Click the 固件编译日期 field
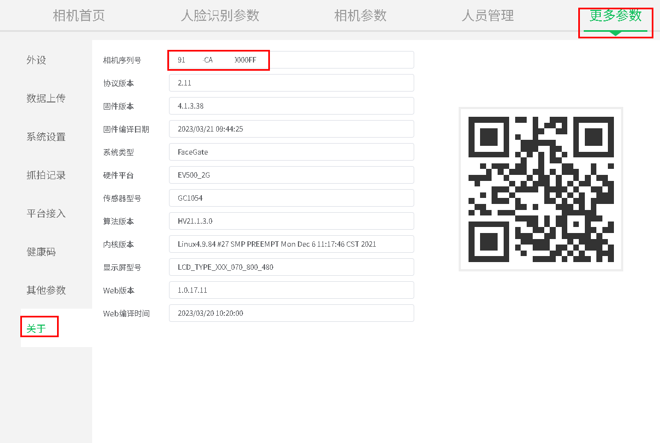The width and height of the screenshot is (660, 443). (x=291, y=129)
